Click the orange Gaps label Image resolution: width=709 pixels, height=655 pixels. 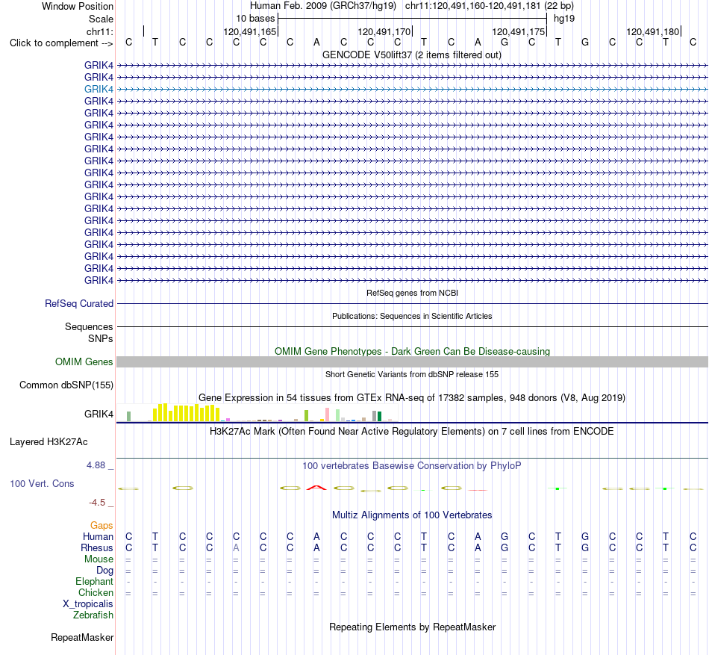coord(101,525)
